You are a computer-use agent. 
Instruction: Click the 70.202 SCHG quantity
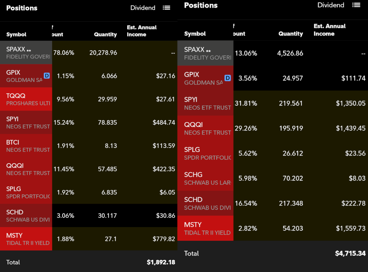(x=293, y=178)
